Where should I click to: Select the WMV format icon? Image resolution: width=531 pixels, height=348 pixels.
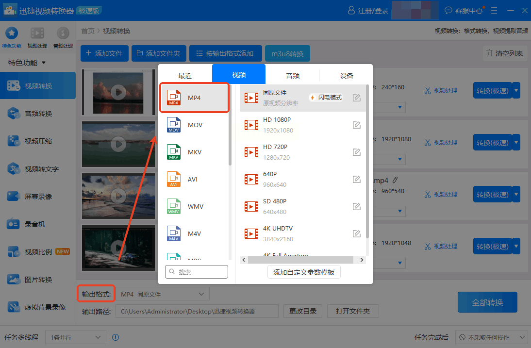pyautogui.click(x=174, y=206)
